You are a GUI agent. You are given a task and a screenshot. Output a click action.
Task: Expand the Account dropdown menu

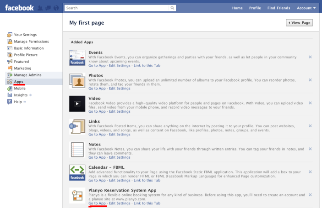[x=307, y=8]
